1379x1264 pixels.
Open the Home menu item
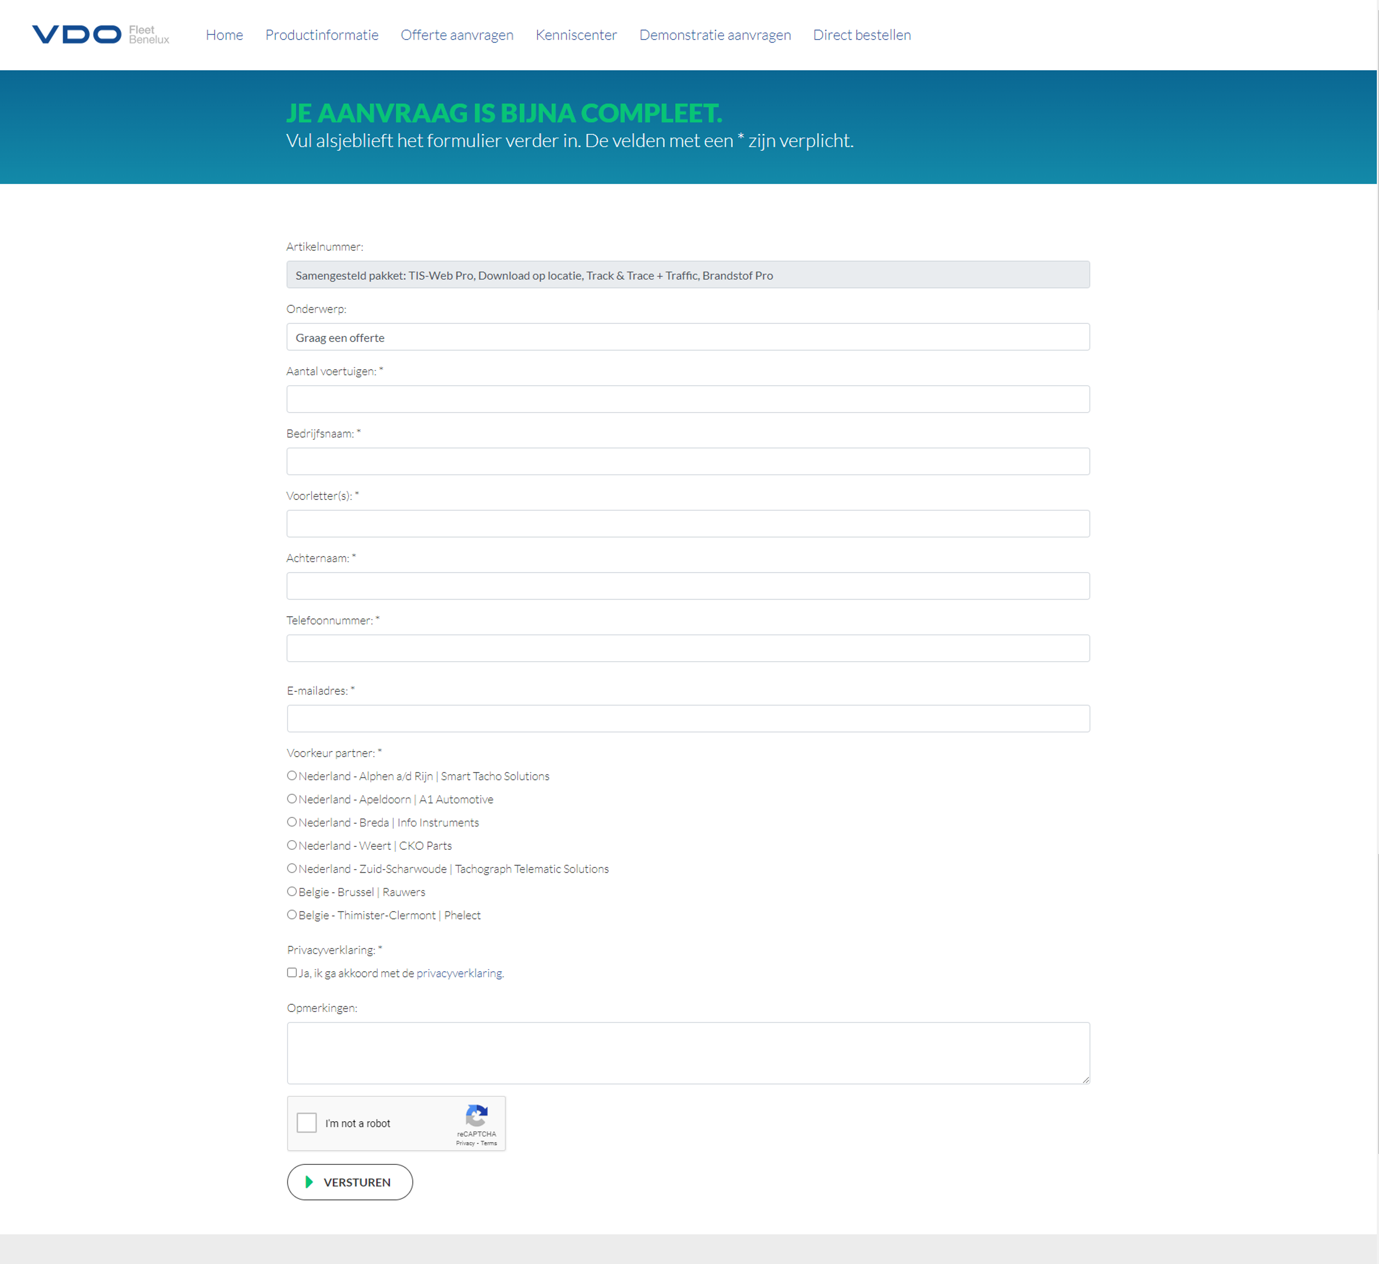[x=225, y=35]
